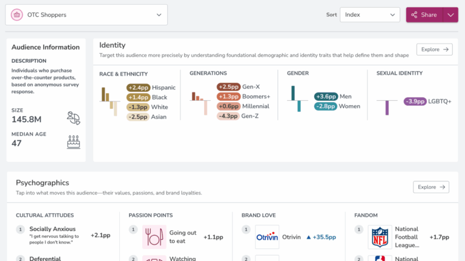465x261 pixels.
Task: Click the audience size people icon
Action: point(73,118)
